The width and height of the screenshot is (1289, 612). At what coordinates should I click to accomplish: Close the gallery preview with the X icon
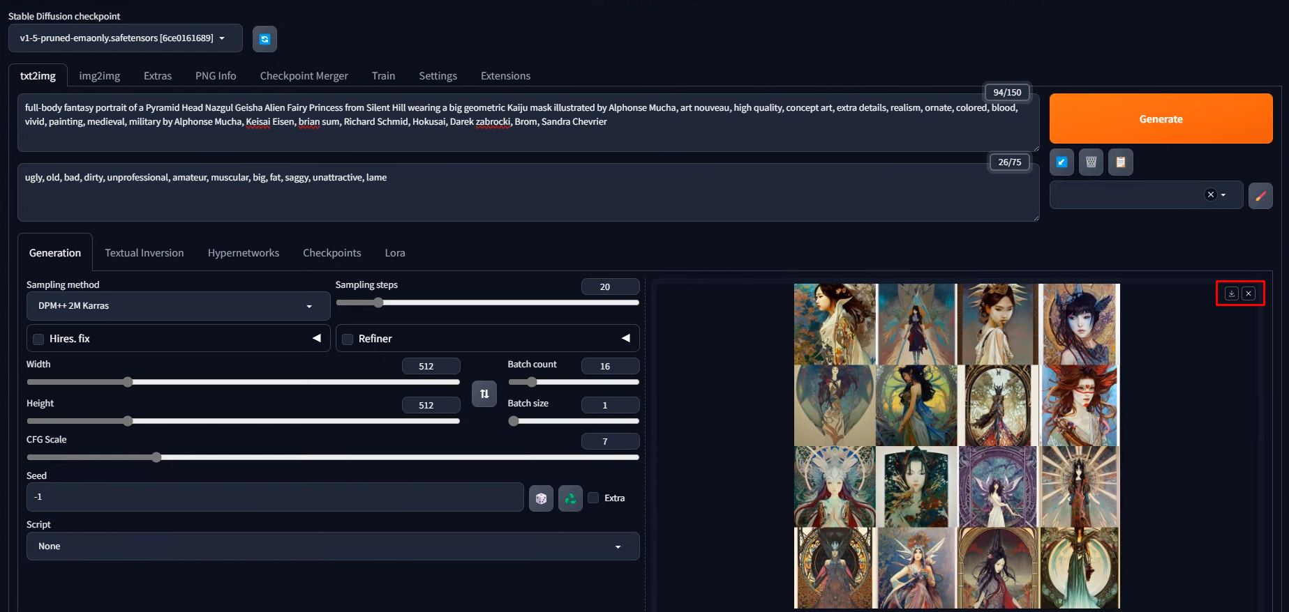point(1249,293)
